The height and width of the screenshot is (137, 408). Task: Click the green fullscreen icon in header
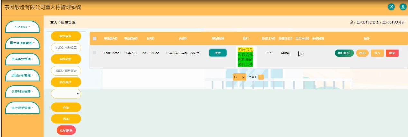(391, 7)
